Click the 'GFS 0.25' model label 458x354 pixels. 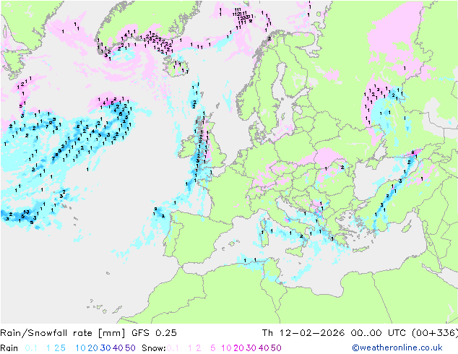154,333
